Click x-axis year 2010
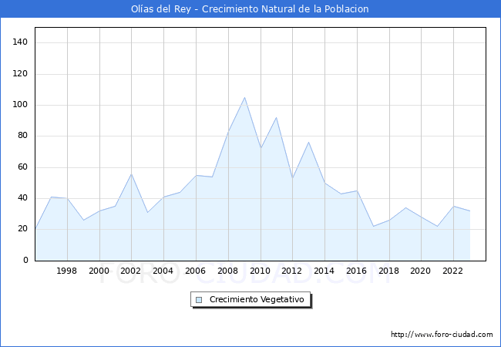 [x=260, y=271]
